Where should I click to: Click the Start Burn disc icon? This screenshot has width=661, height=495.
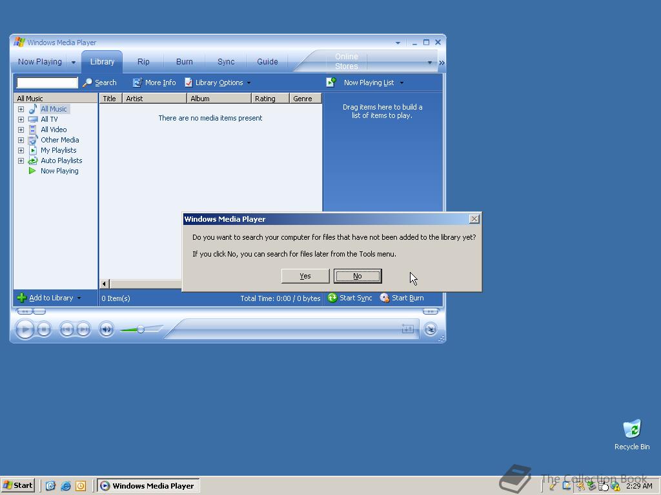(x=385, y=298)
